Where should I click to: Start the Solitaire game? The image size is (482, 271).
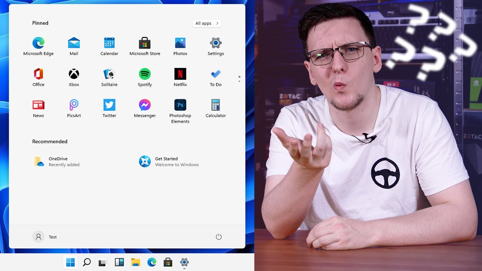109,77
